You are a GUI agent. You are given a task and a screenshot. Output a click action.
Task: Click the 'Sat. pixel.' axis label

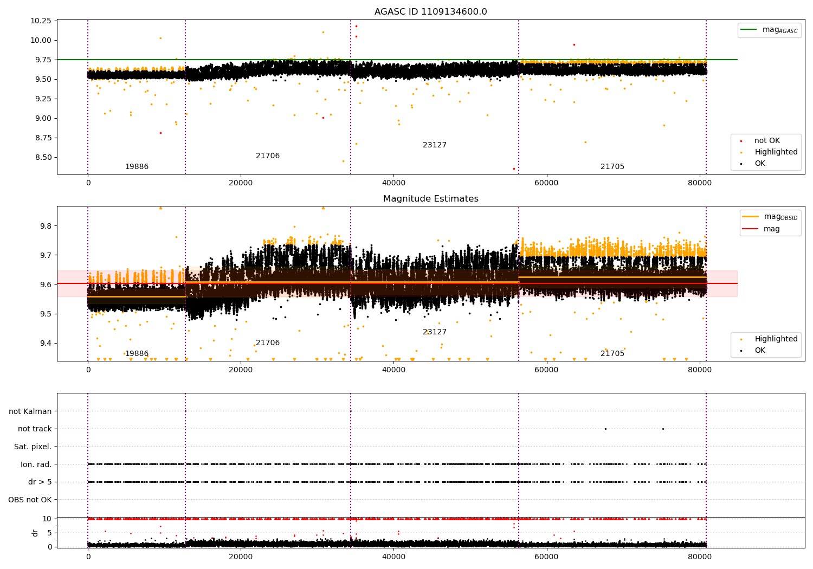pos(33,447)
